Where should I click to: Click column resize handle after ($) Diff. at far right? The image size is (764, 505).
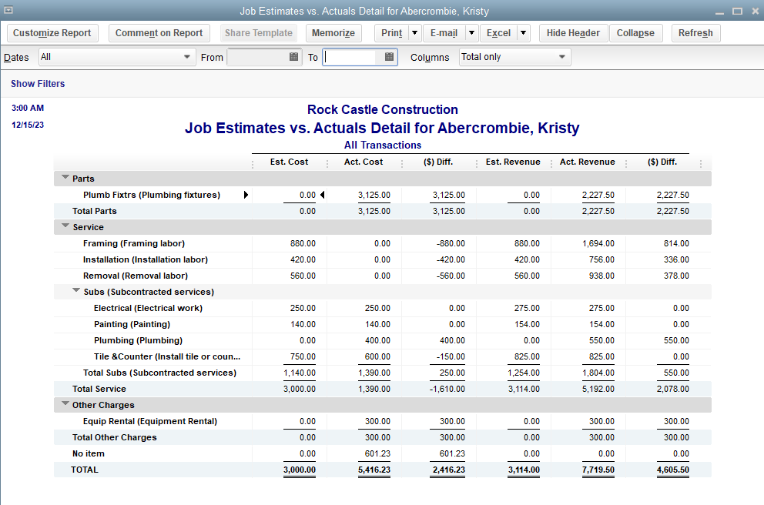click(700, 163)
